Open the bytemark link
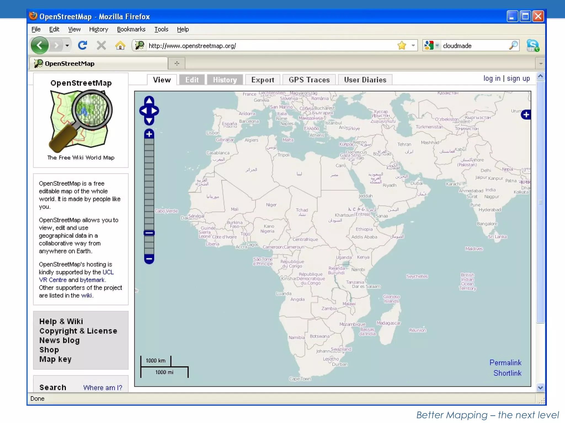This screenshot has height=423, width=565. coord(92,280)
